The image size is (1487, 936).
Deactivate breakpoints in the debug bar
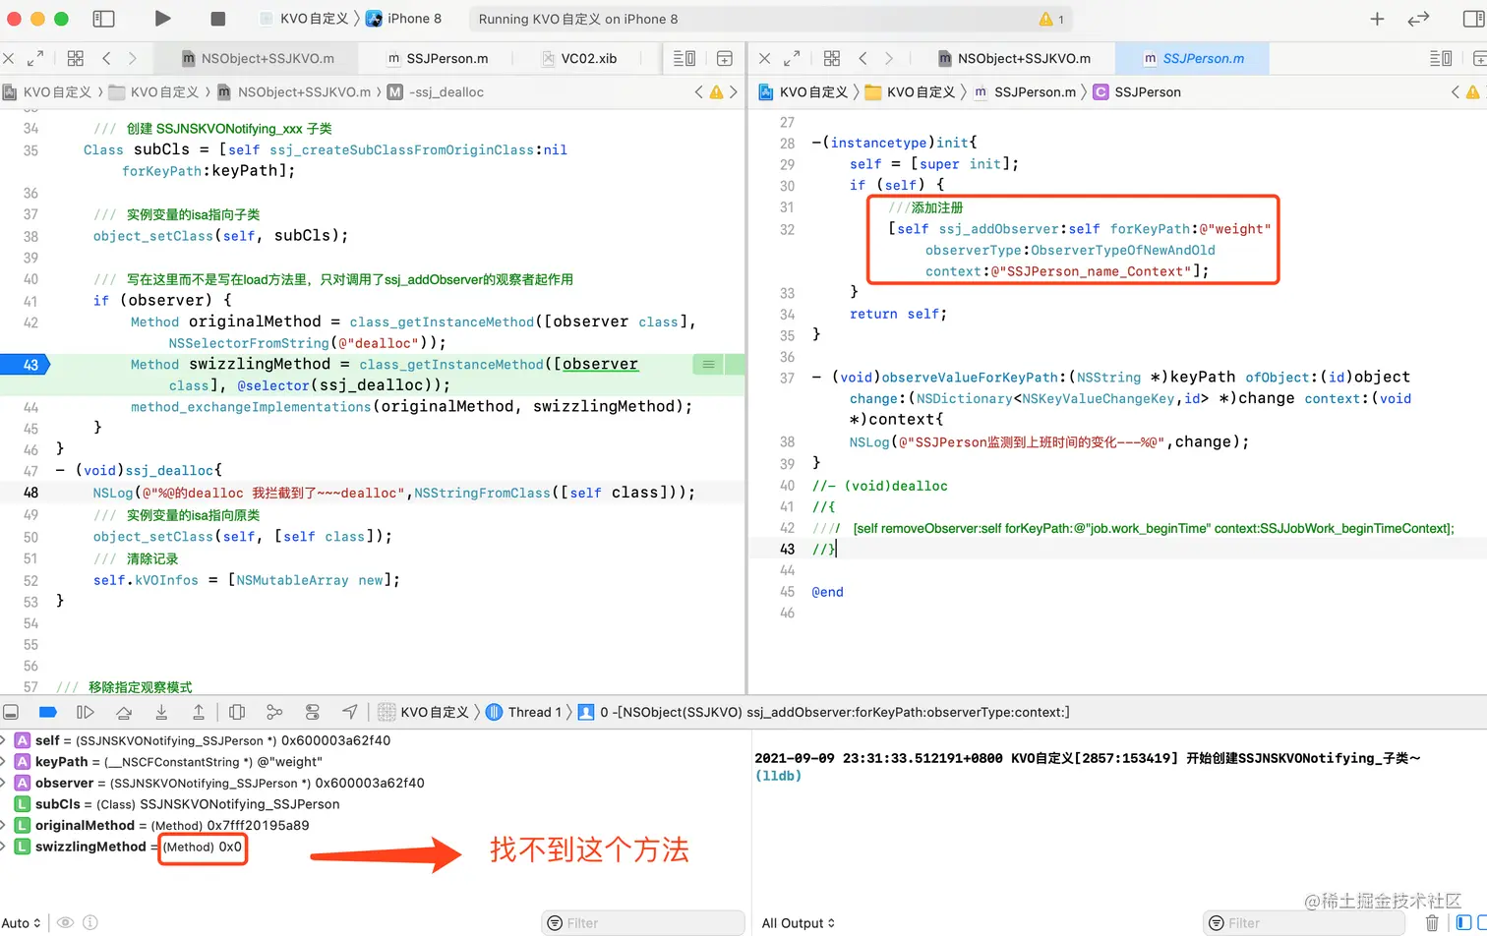pos(47,712)
